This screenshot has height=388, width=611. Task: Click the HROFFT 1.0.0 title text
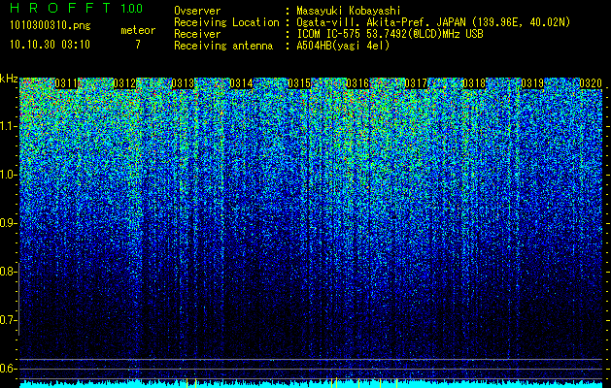point(77,8)
